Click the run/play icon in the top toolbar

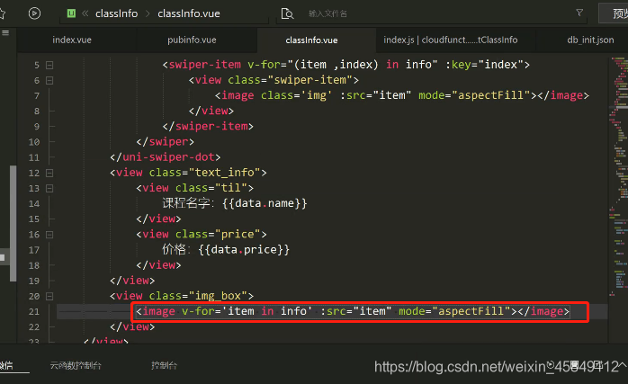click(x=34, y=13)
